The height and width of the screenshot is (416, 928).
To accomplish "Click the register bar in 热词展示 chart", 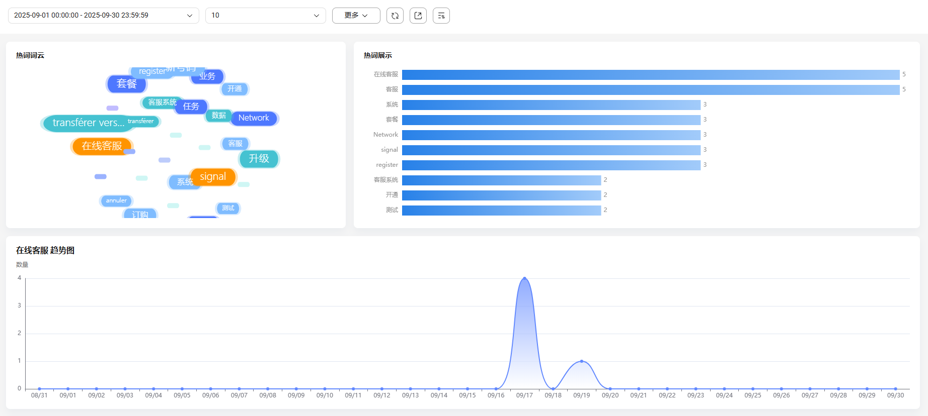I will pyautogui.click(x=551, y=165).
